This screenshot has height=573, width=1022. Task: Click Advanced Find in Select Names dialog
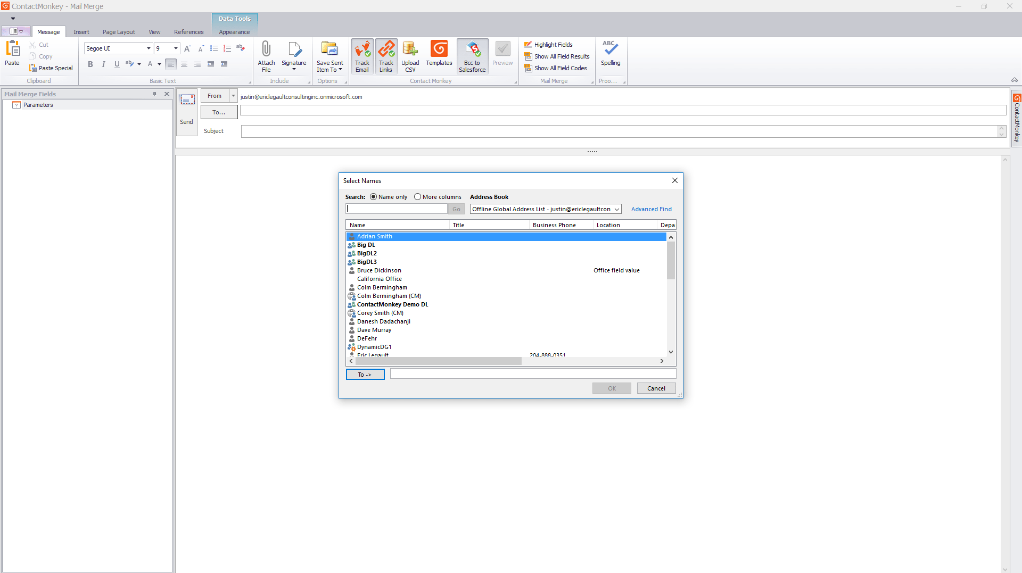click(x=652, y=209)
